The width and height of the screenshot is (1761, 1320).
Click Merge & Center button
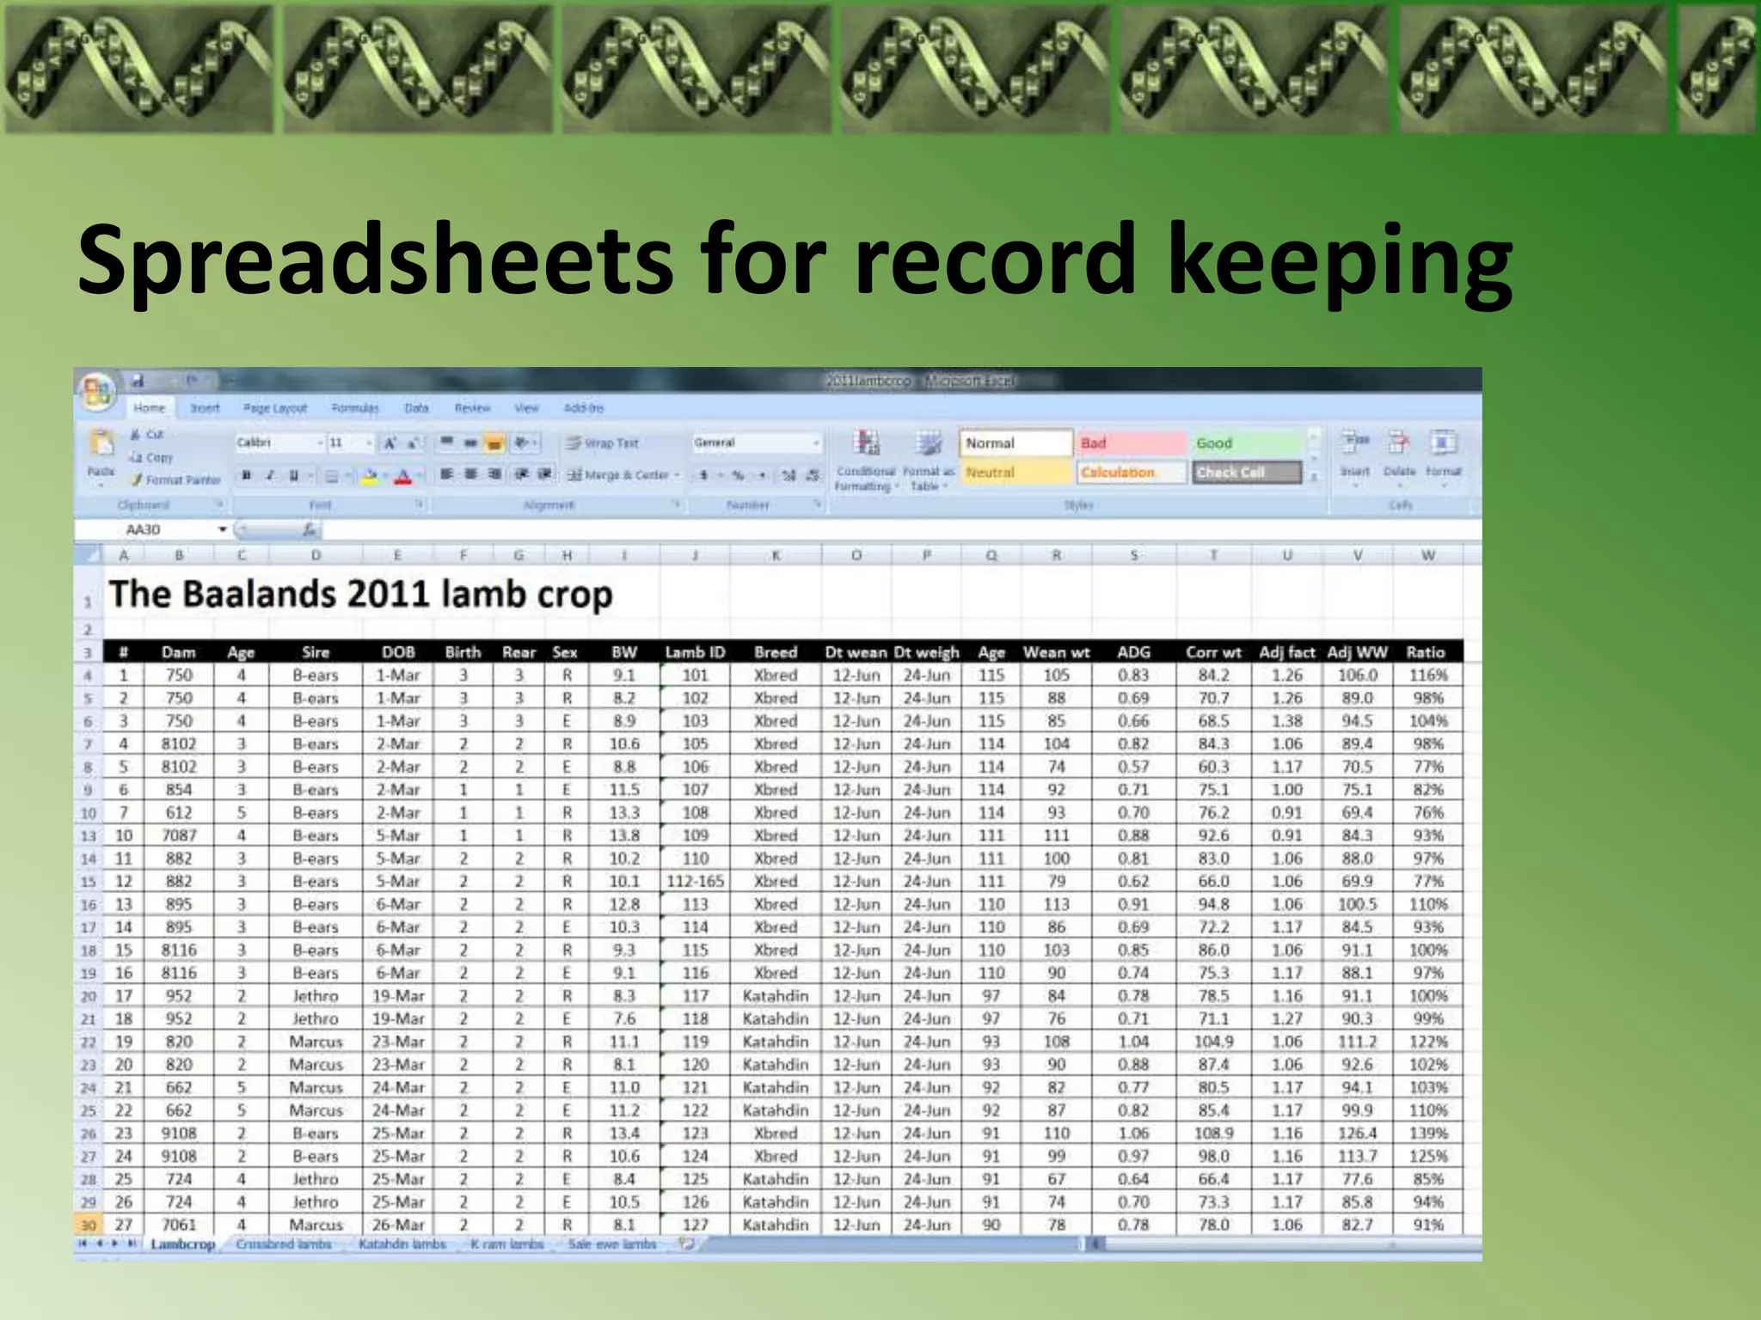[x=623, y=474]
